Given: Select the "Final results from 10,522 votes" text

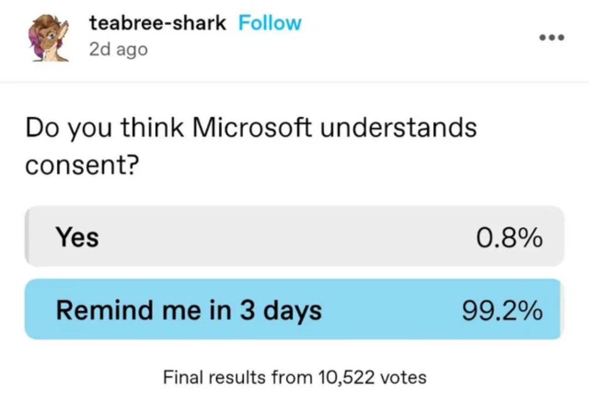Looking at the screenshot, I should tap(294, 376).
